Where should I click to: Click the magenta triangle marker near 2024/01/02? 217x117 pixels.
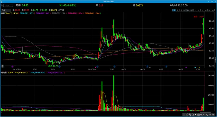click(x=96, y=67)
